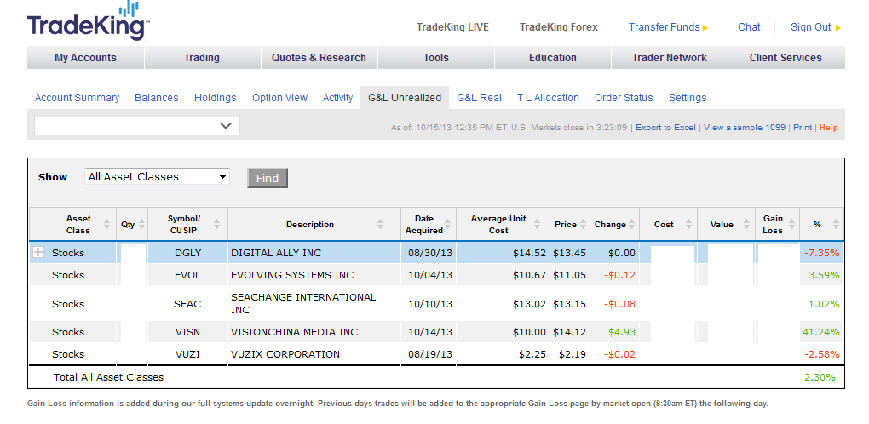Screen dimensions: 869x424
Task: Sort by Price column arrows
Action: coord(583,224)
